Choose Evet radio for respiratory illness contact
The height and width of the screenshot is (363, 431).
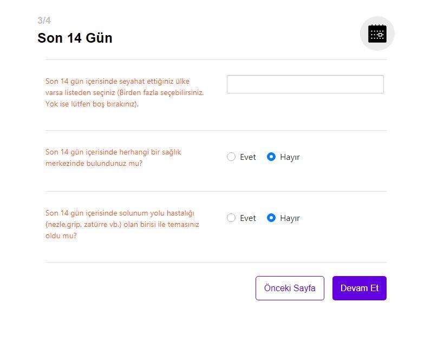click(231, 218)
